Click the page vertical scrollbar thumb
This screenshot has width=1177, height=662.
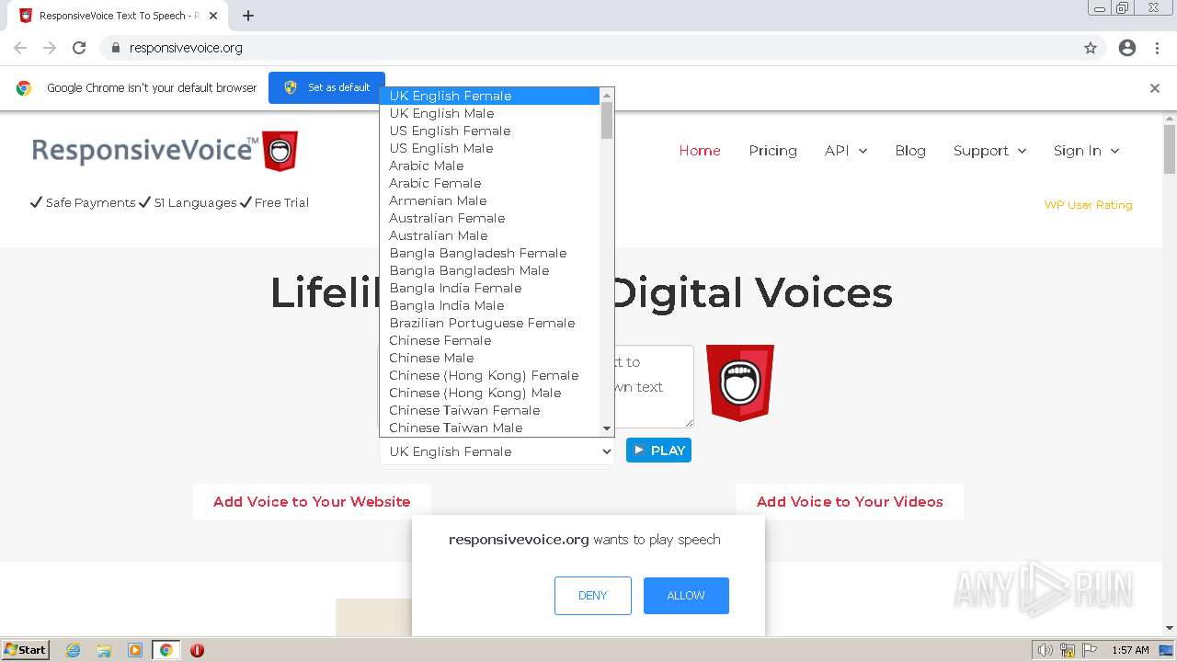1170,148
